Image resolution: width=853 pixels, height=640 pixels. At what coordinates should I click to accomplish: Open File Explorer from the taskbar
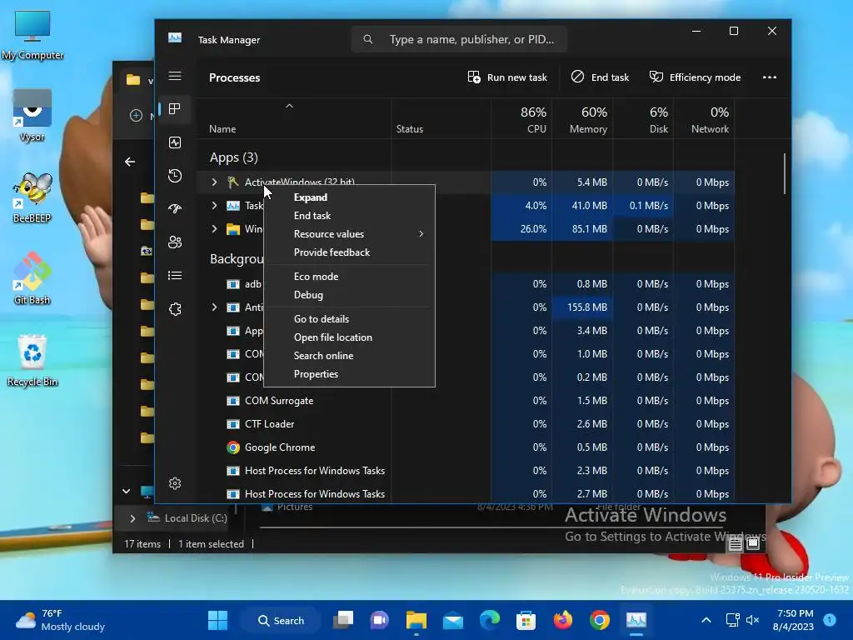pyautogui.click(x=417, y=620)
